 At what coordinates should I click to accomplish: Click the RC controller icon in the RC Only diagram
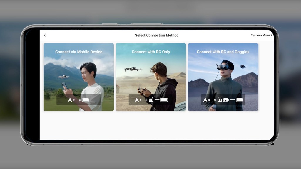(151, 99)
